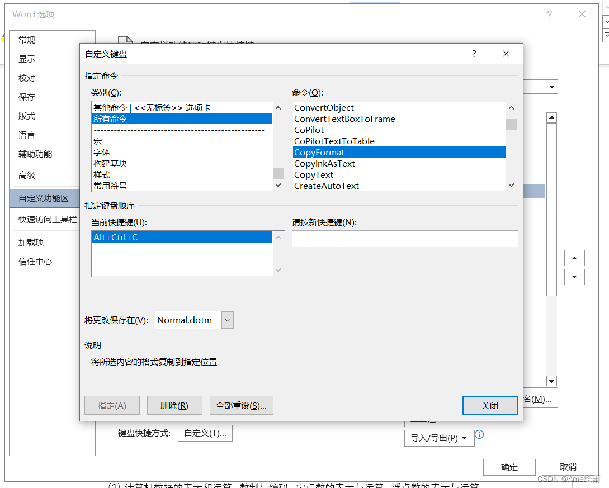Select 所有命令 category
Viewport: 609px width, 488px height.
(182, 119)
